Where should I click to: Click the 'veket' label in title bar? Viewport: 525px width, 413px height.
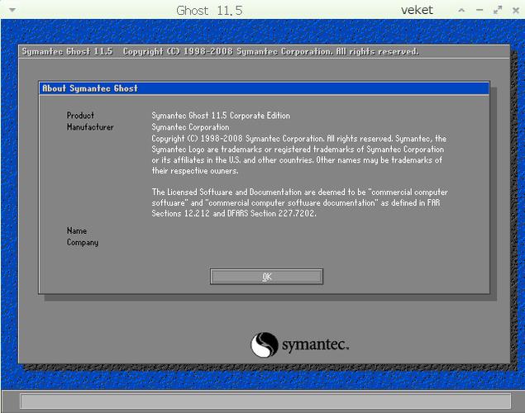tap(417, 10)
